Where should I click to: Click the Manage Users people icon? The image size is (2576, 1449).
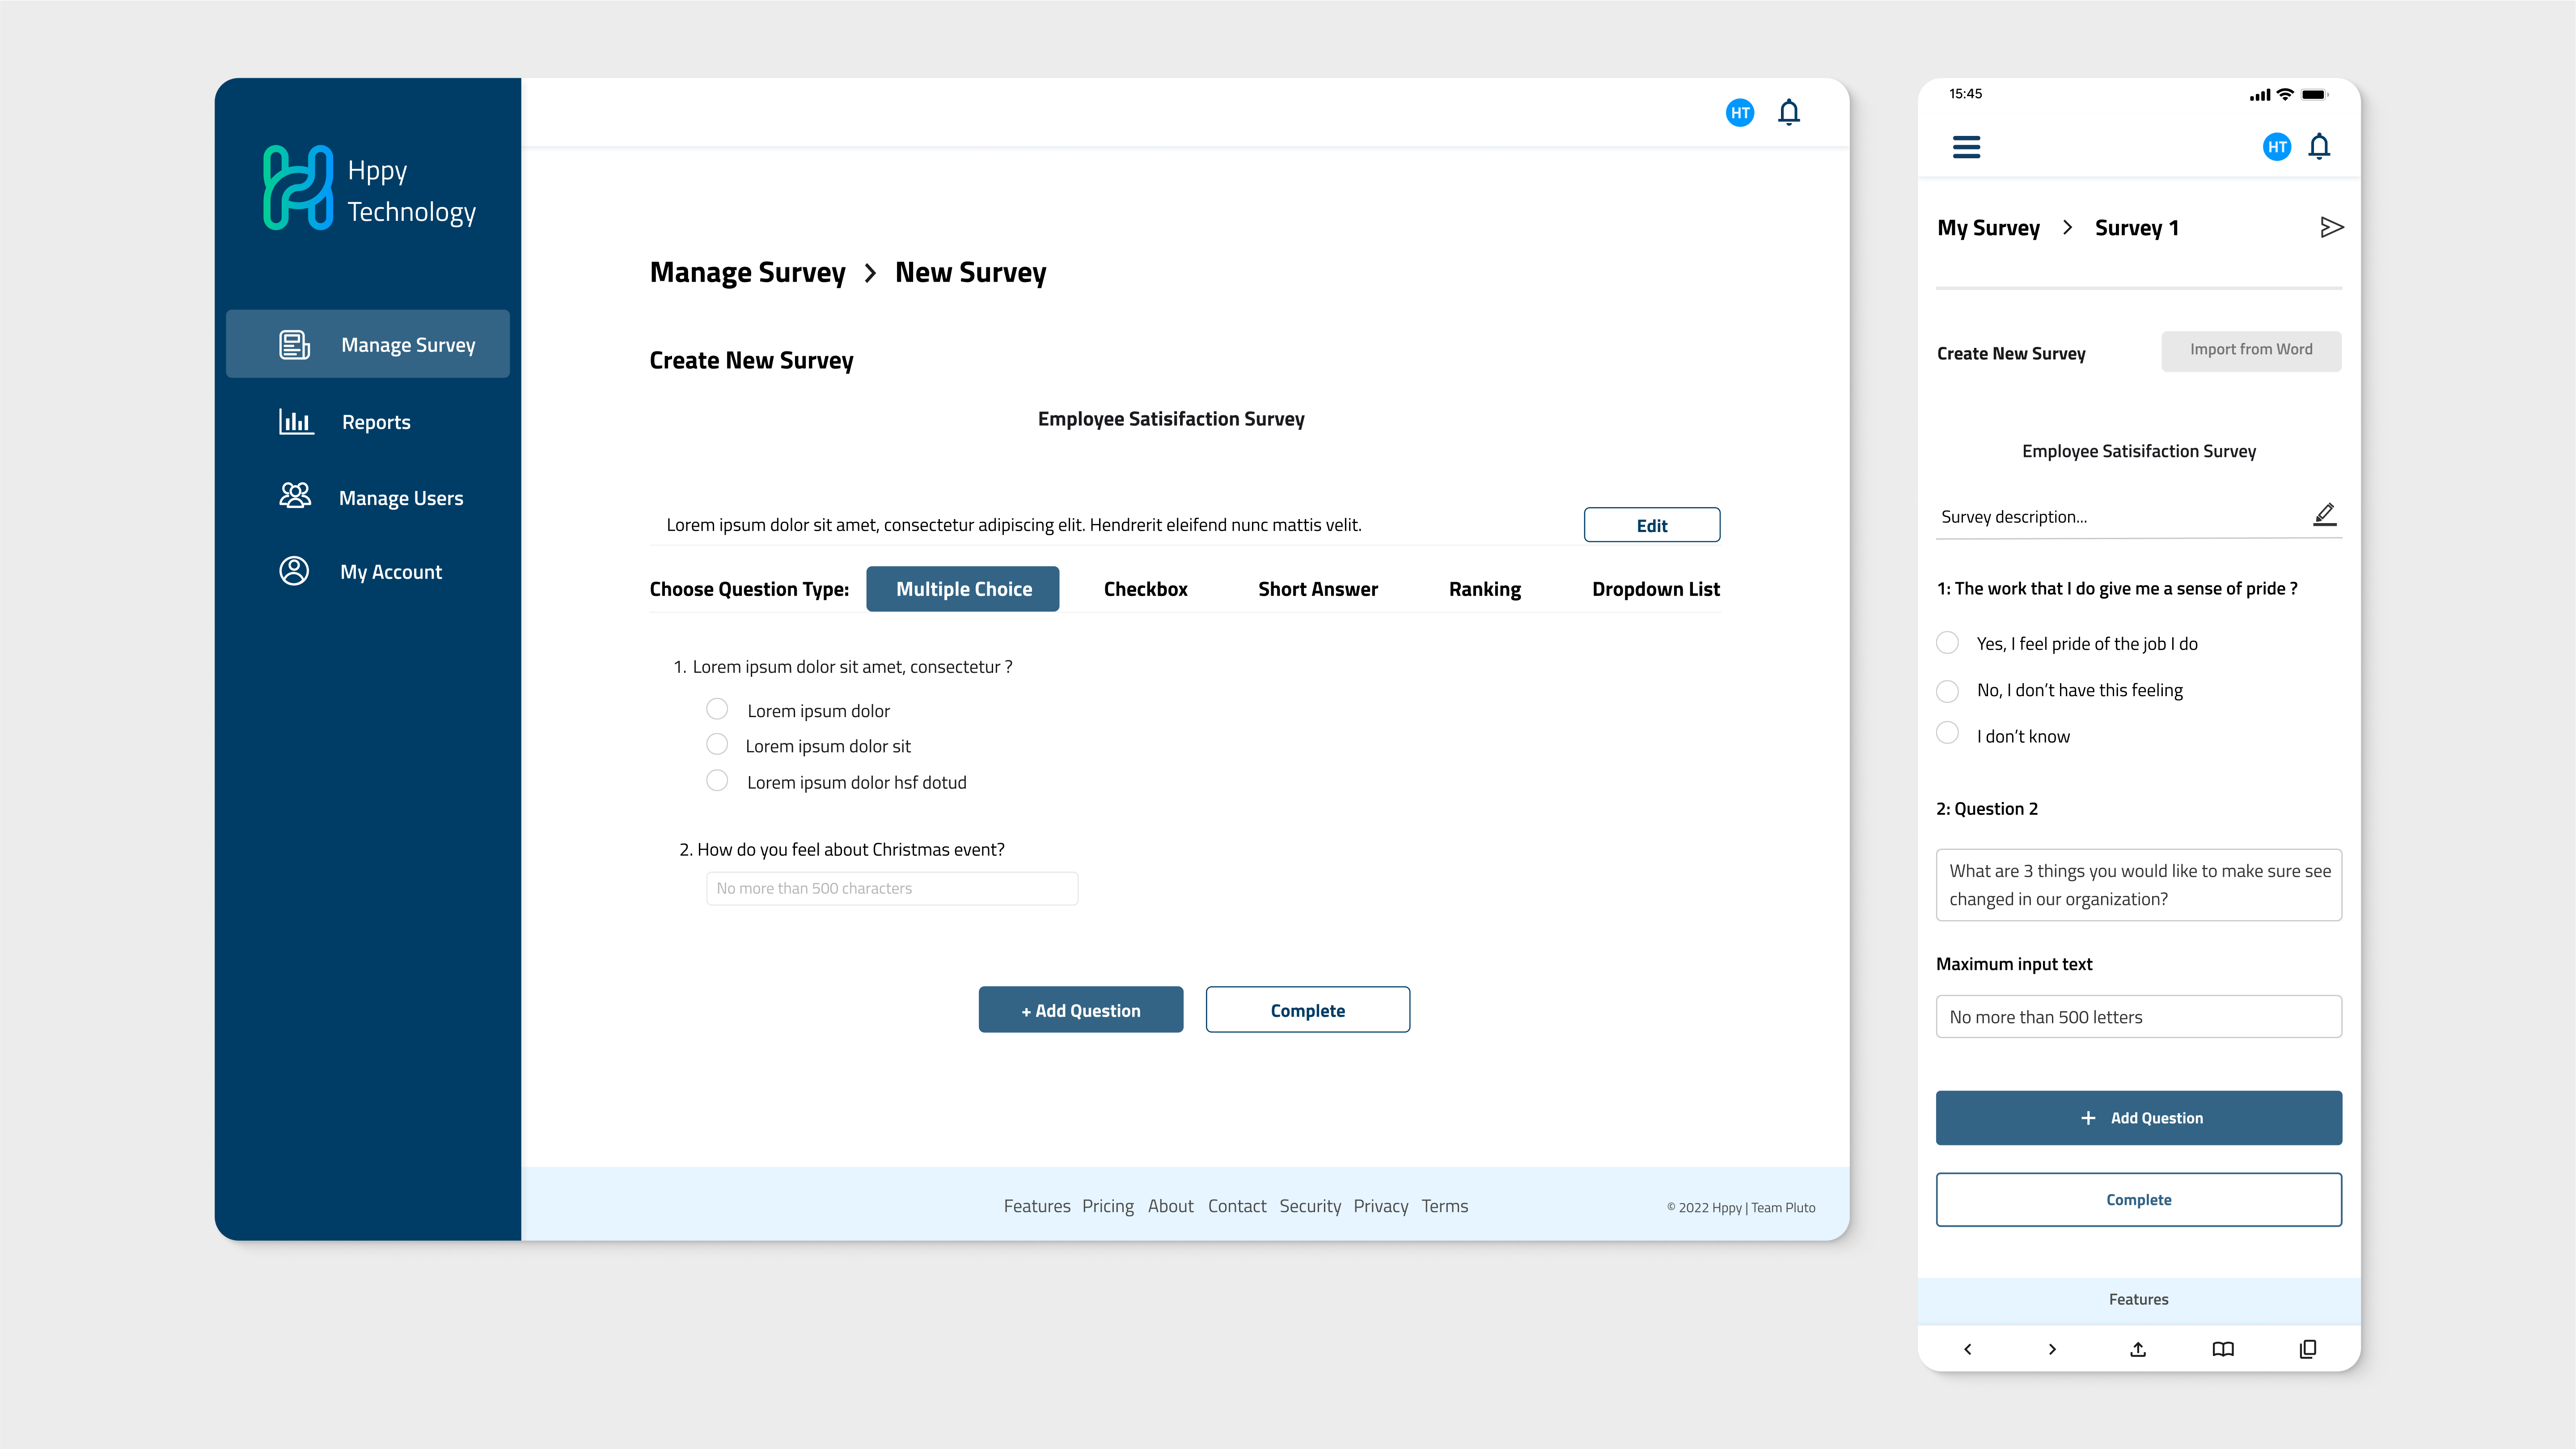click(295, 496)
